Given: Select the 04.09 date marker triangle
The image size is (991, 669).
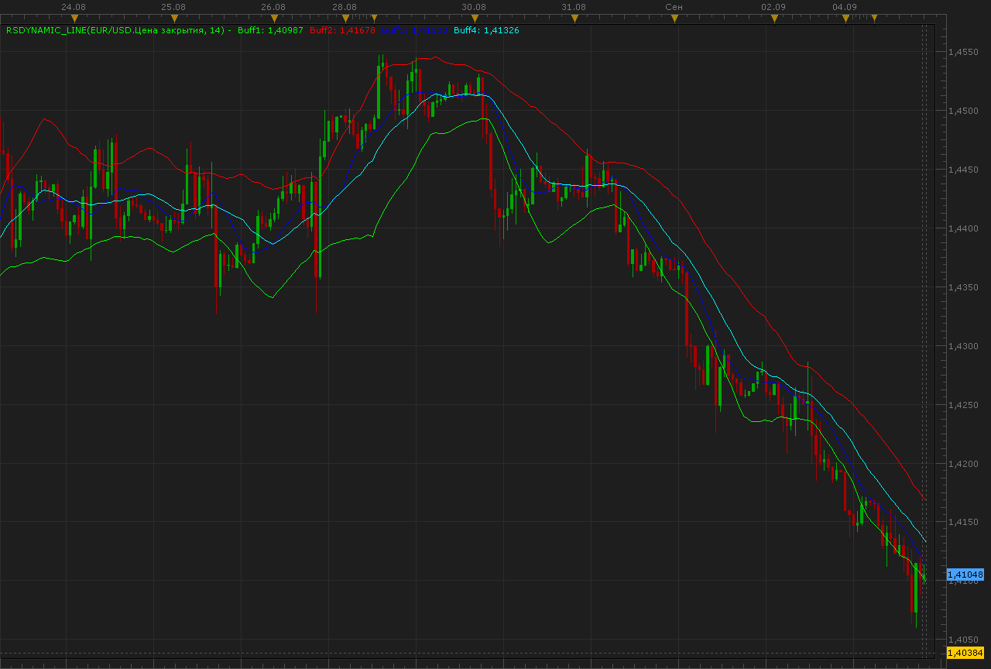Looking at the screenshot, I should click(x=845, y=18).
